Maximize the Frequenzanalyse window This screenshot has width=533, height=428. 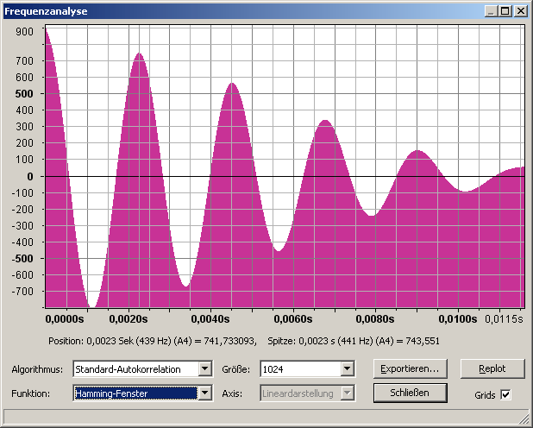[x=505, y=11]
